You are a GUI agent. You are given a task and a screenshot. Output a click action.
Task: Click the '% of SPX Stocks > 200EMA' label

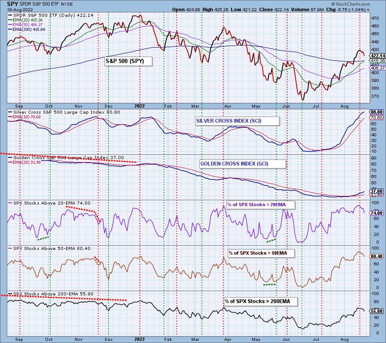(261, 301)
